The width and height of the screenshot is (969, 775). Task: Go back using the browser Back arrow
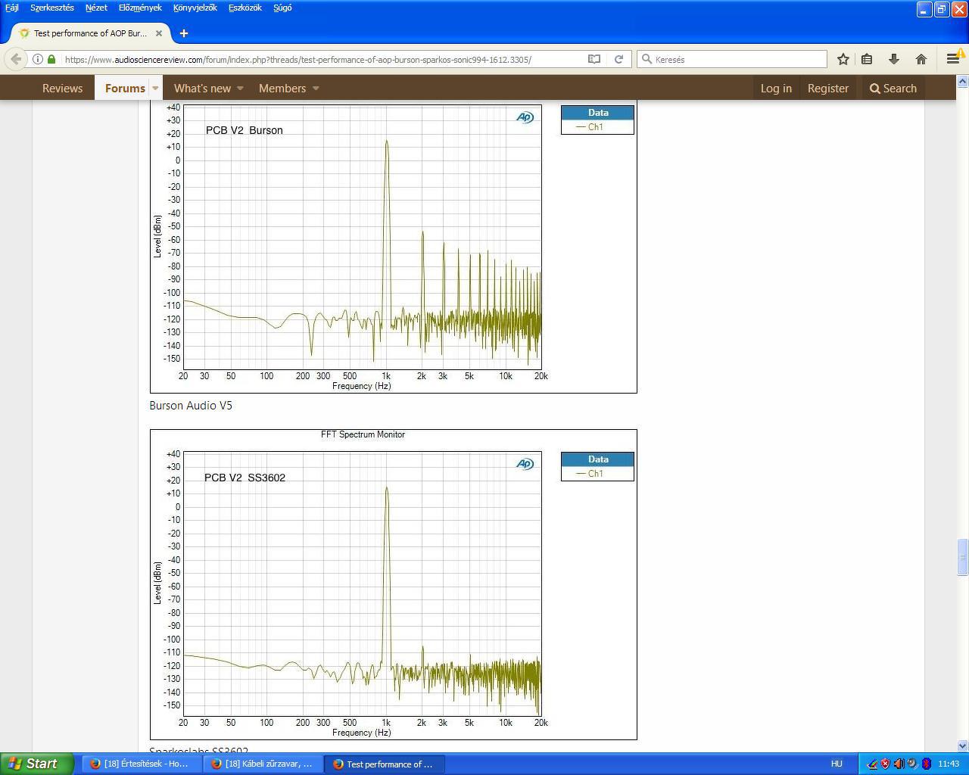click(16, 59)
